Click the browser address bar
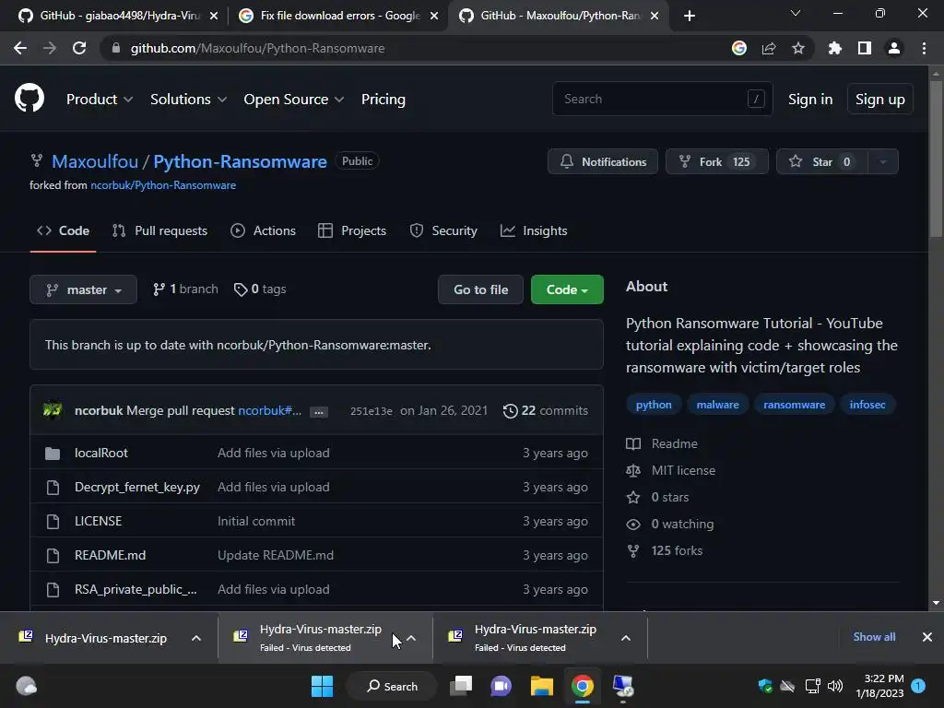 pyautogui.click(x=416, y=48)
